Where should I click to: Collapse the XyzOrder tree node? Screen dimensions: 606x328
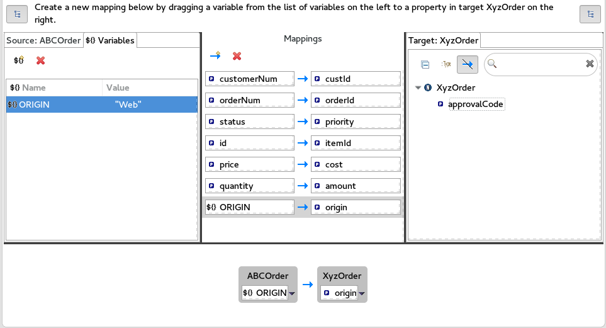(418, 88)
